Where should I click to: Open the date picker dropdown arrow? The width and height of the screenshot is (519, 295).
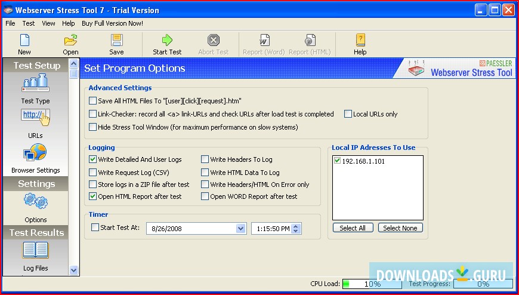[x=240, y=228]
